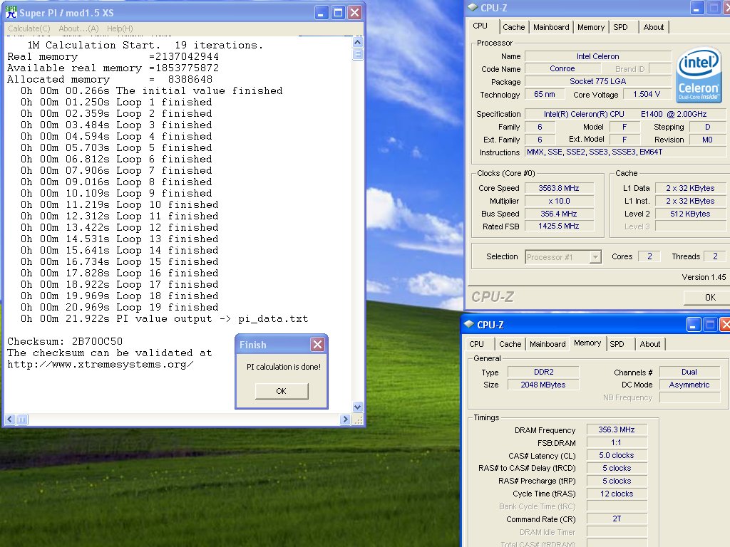
Task: Click the Super PI scroll up arrow
Action: coord(358,42)
